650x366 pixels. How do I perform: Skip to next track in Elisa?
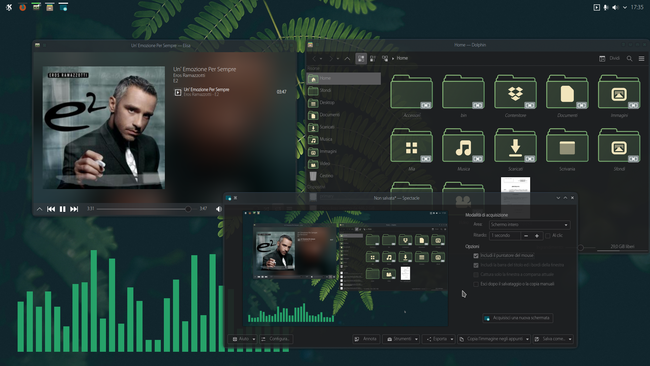tap(74, 209)
